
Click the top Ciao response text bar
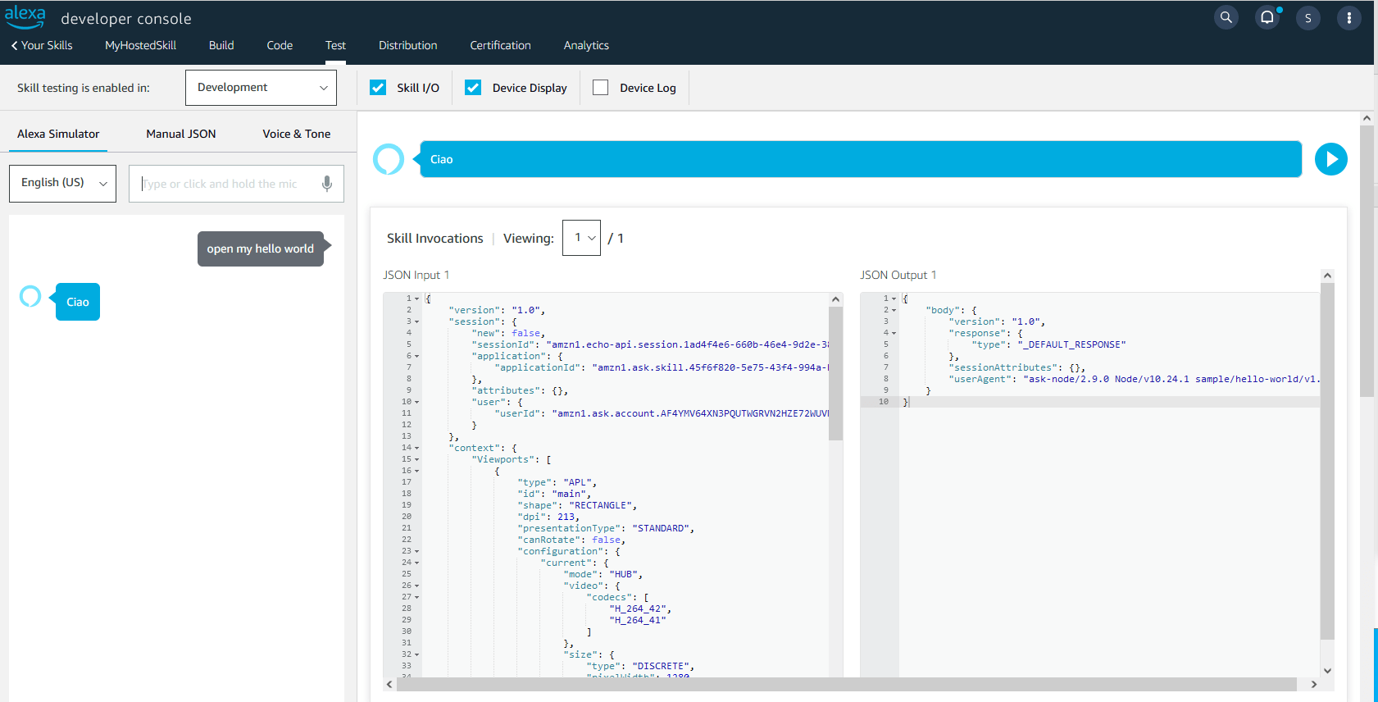tap(861, 159)
